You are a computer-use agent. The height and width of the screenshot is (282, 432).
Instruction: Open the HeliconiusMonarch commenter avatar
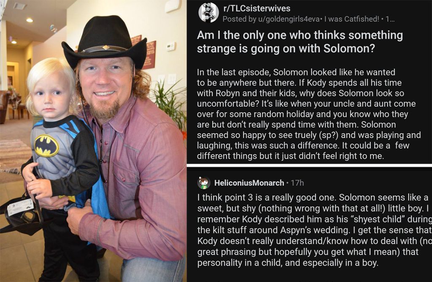pos(204,183)
